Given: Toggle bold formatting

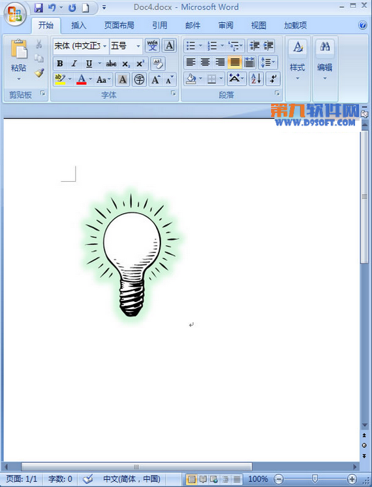Looking at the screenshot, I should pyautogui.click(x=60, y=63).
